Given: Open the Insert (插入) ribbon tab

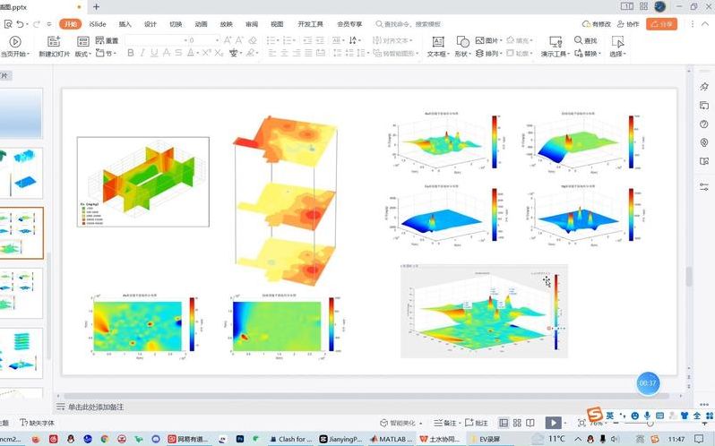Looking at the screenshot, I should [x=125, y=24].
